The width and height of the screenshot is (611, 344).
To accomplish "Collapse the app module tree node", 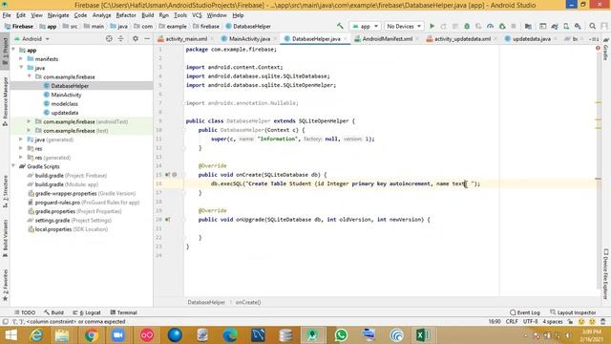I will click(x=14, y=50).
